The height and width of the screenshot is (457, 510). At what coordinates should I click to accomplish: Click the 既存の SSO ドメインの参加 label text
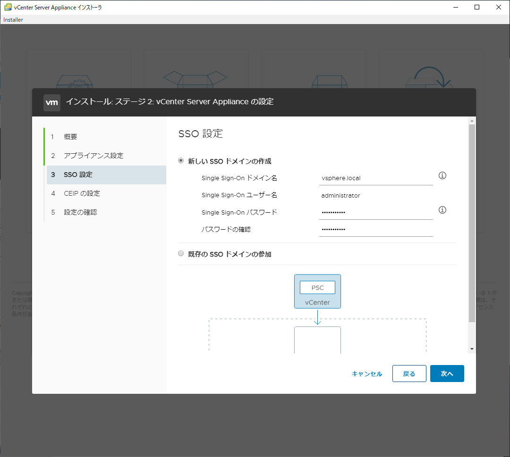tap(229, 254)
